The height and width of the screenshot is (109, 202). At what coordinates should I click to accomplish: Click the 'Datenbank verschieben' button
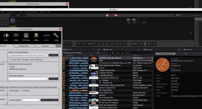(49, 100)
